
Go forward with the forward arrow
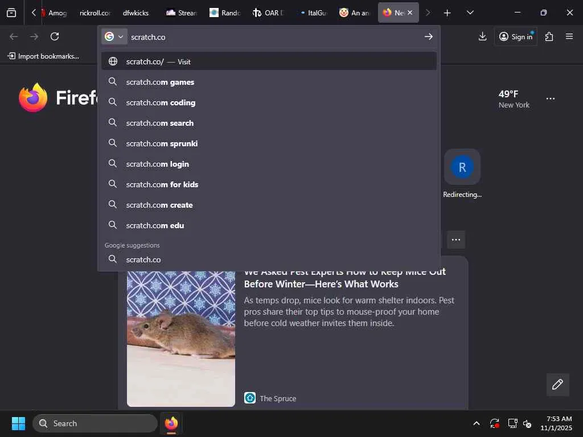(x=34, y=36)
